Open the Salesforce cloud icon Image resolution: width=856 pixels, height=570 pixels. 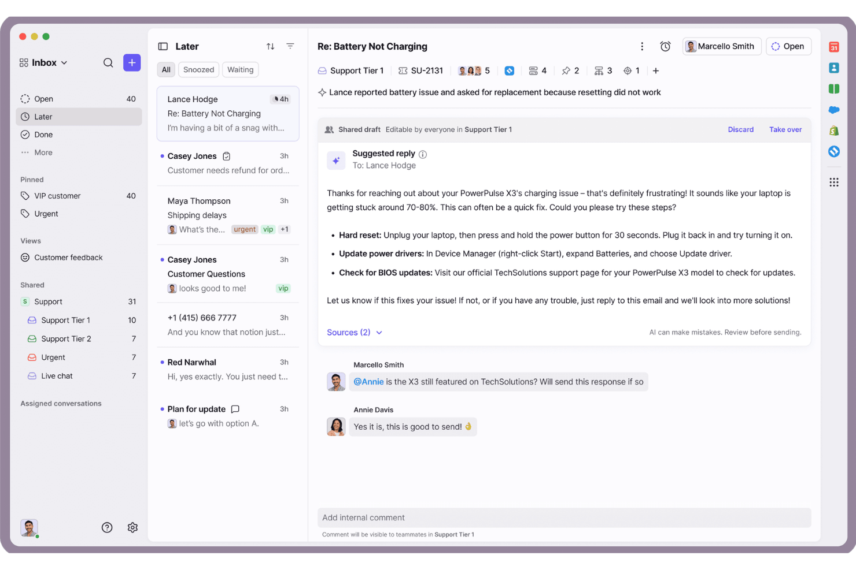[x=834, y=110]
